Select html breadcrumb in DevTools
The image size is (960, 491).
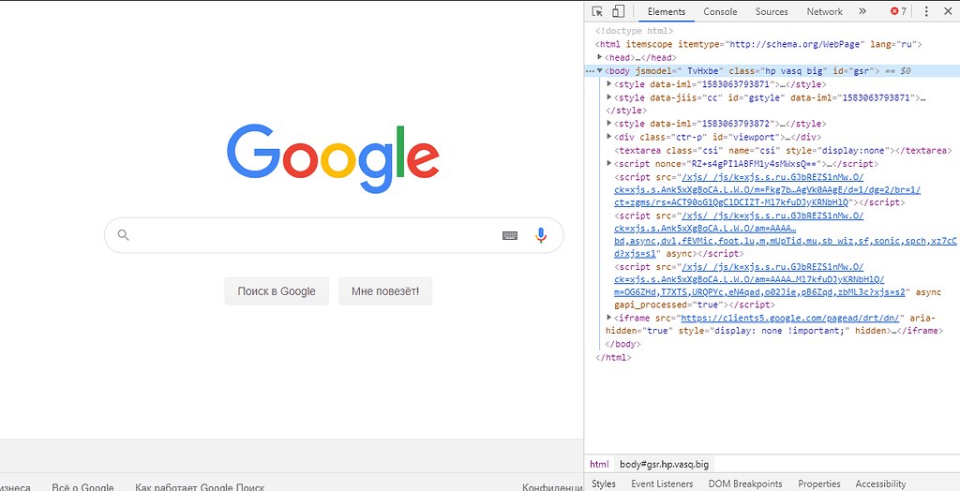click(x=599, y=464)
